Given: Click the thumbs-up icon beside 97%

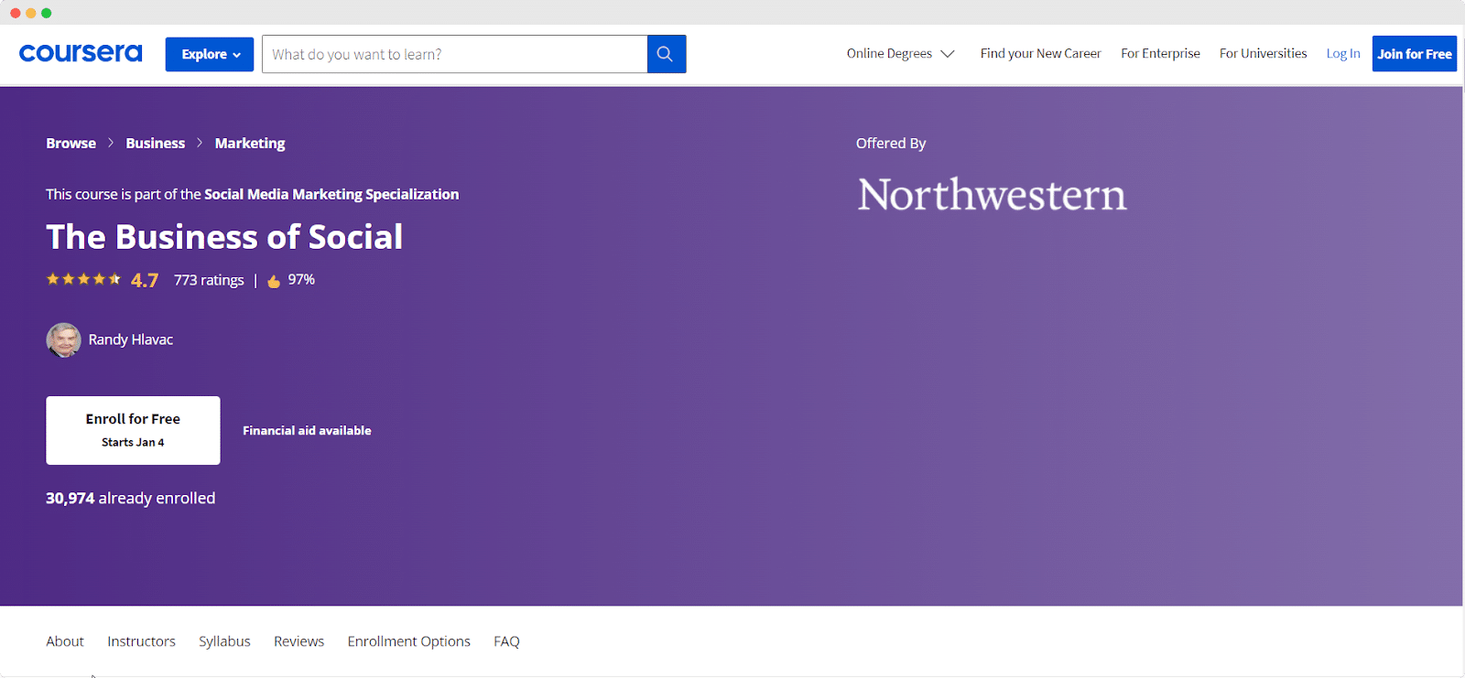Looking at the screenshot, I should (274, 281).
